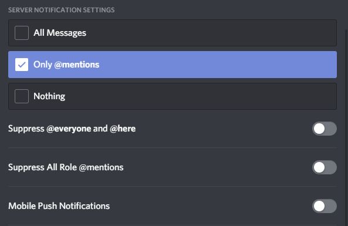Click empty space in the All Messages row

pyautogui.click(x=211, y=33)
